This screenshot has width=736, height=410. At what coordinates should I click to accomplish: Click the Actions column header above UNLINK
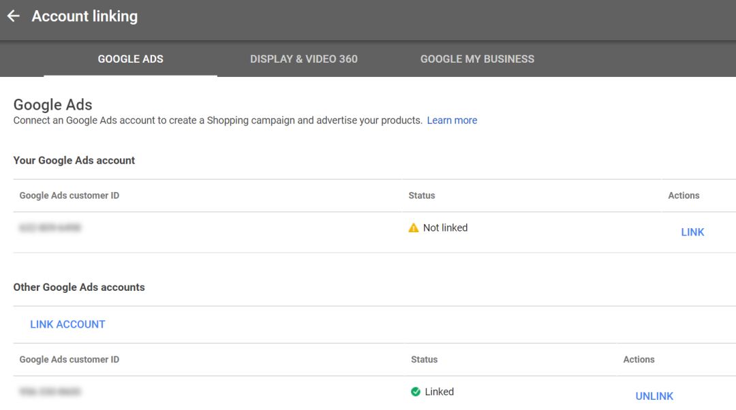(639, 360)
